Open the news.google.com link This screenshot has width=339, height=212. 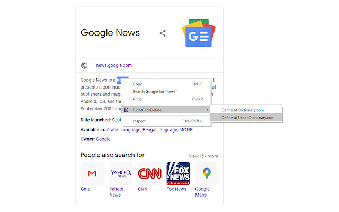114,65
